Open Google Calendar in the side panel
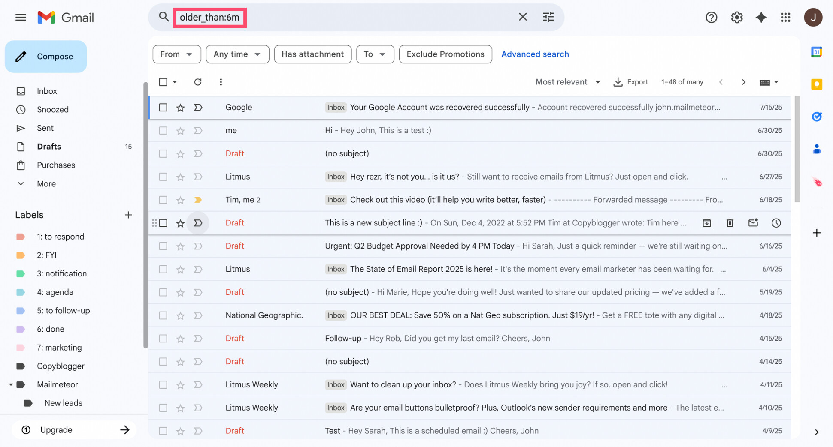The height and width of the screenshot is (447, 833). tap(816, 52)
